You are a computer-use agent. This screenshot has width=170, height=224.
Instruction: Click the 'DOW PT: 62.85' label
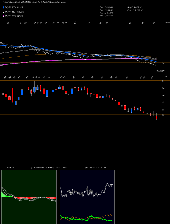pos(14,16)
